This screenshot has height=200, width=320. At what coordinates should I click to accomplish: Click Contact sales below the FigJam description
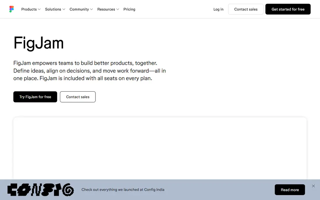tap(78, 97)
